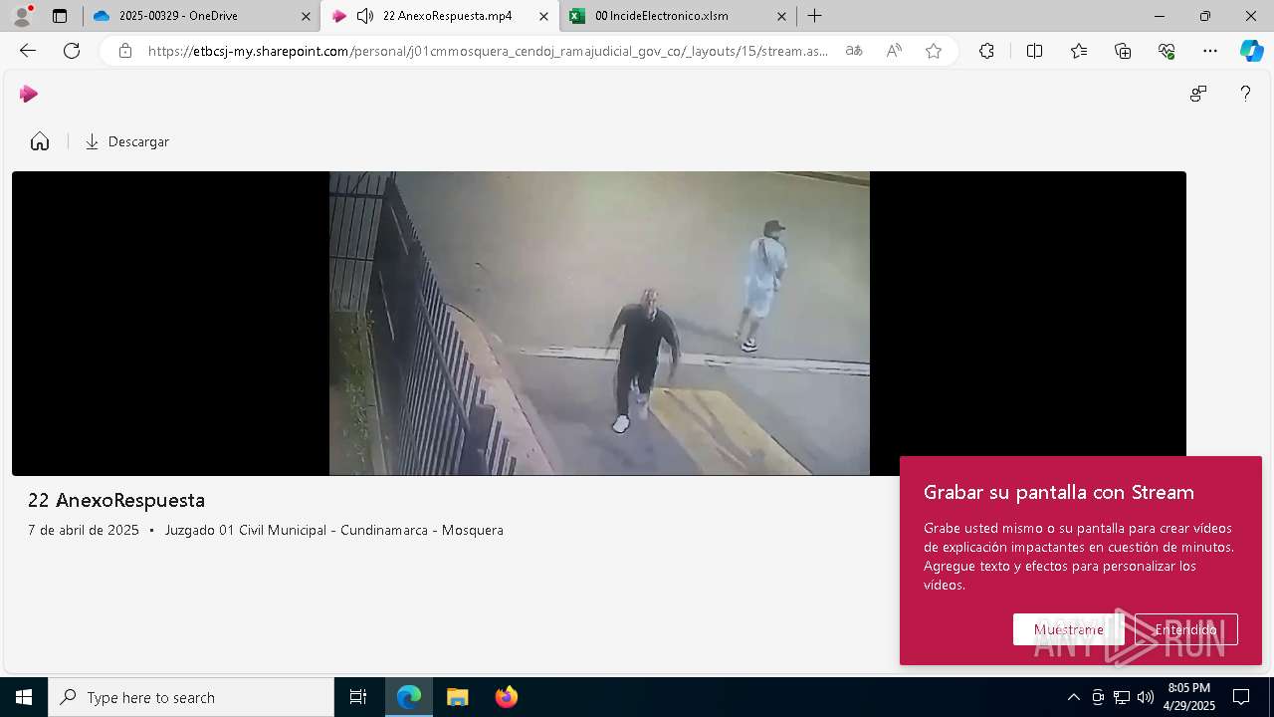Viewport: 1274px width, 717px height.
Task: Close the 2025-00329 - OneDrive tab
Action: [x=306, y=16]
